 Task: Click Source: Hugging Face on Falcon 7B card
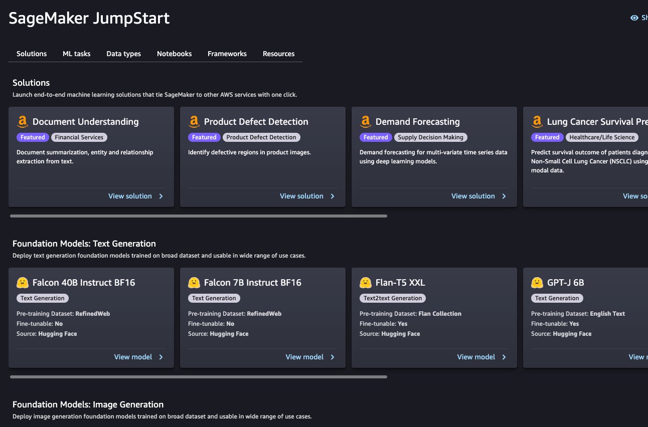[218, 334]
